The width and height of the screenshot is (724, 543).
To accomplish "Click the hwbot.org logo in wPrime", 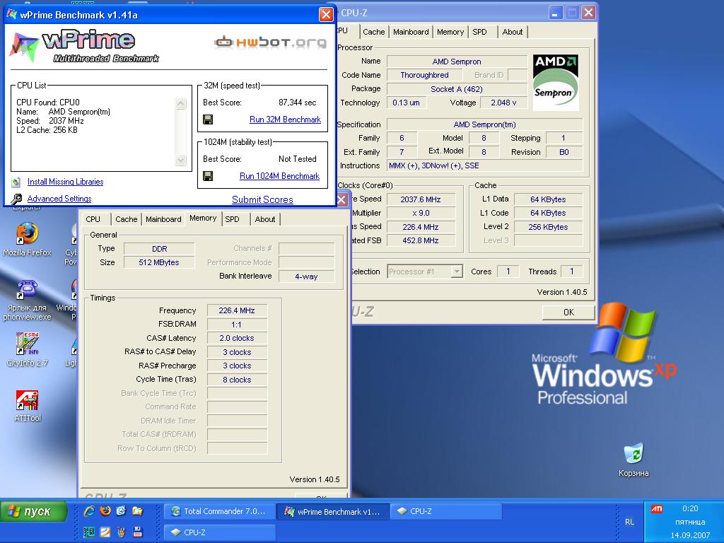I will 271,42.
